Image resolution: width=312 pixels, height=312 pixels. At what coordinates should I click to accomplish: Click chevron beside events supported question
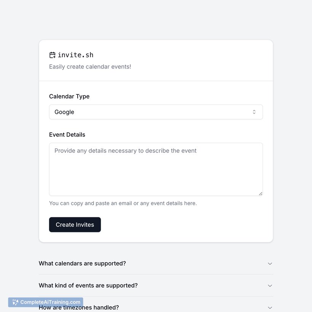pyautogui.click(x=270, y=286)
